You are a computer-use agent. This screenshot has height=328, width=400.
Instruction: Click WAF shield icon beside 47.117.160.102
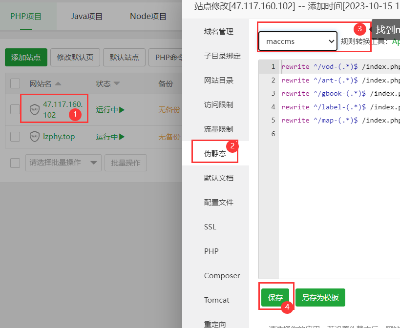pos(34,109)
